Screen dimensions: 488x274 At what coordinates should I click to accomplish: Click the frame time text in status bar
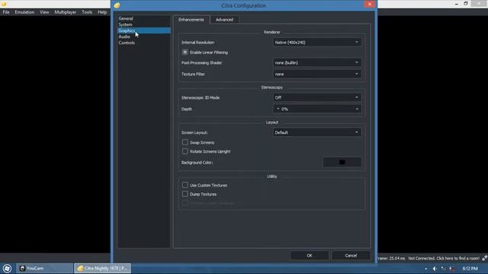(x=391, y=258)
